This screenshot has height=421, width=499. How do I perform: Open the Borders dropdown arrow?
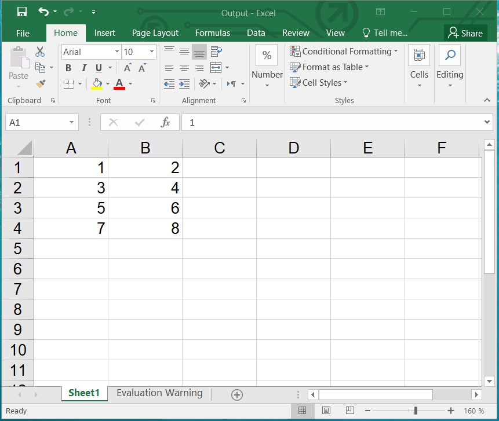[x=80, y=84]
